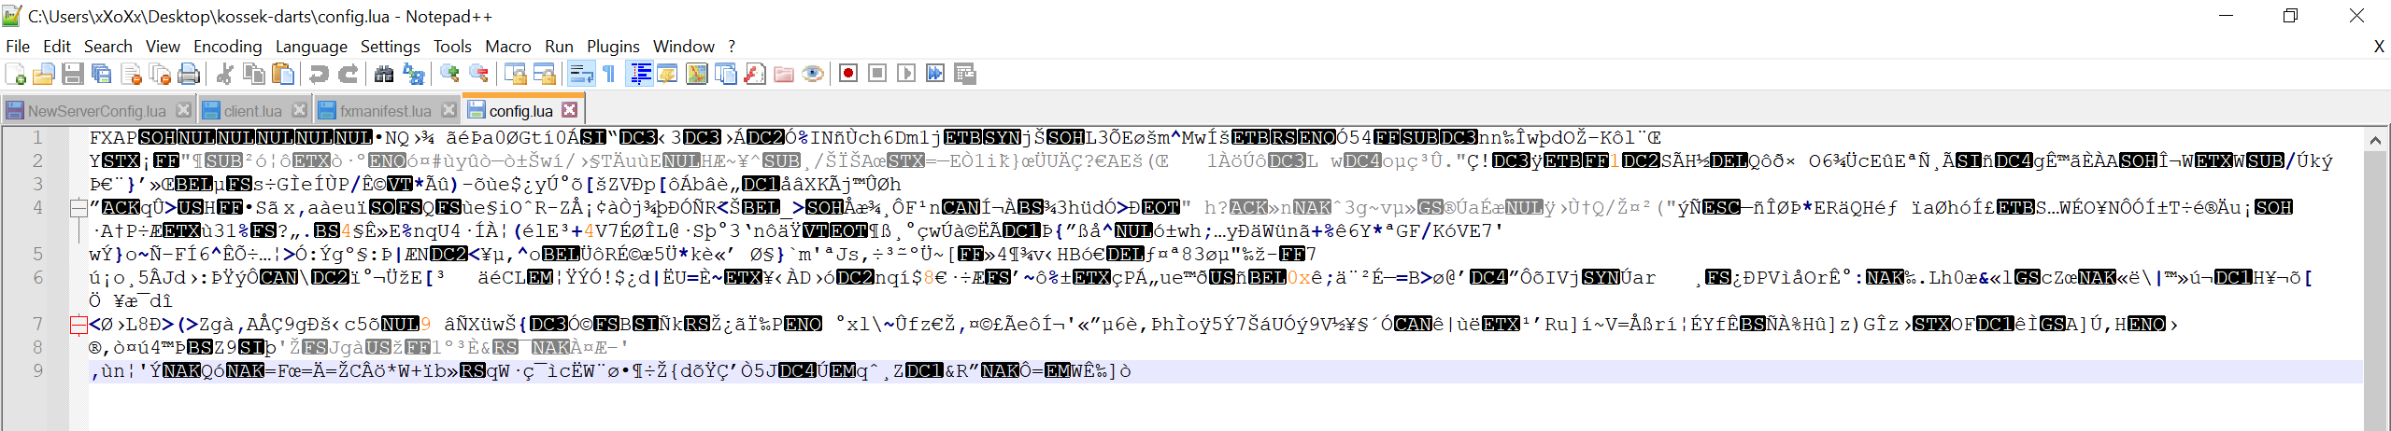The image size is (2391, 431).
Task: Open the Encoding menu
Action: click(x=228, y=46)
